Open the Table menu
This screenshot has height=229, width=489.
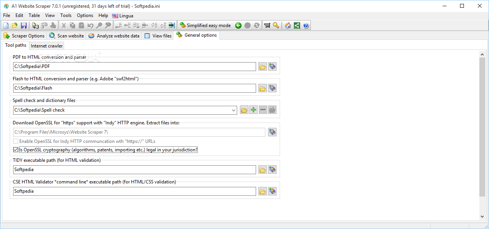point(34,15)
